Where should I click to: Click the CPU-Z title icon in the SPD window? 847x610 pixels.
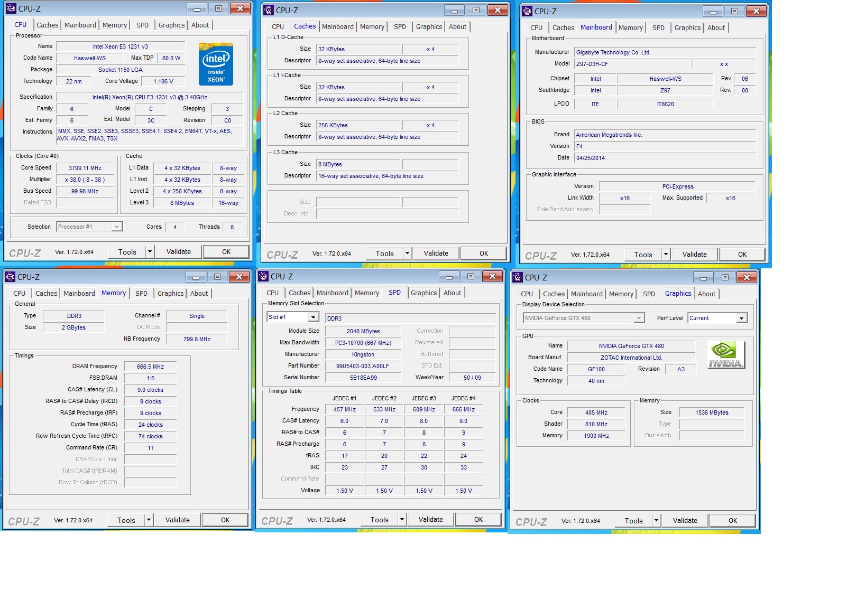coord(263,276)
